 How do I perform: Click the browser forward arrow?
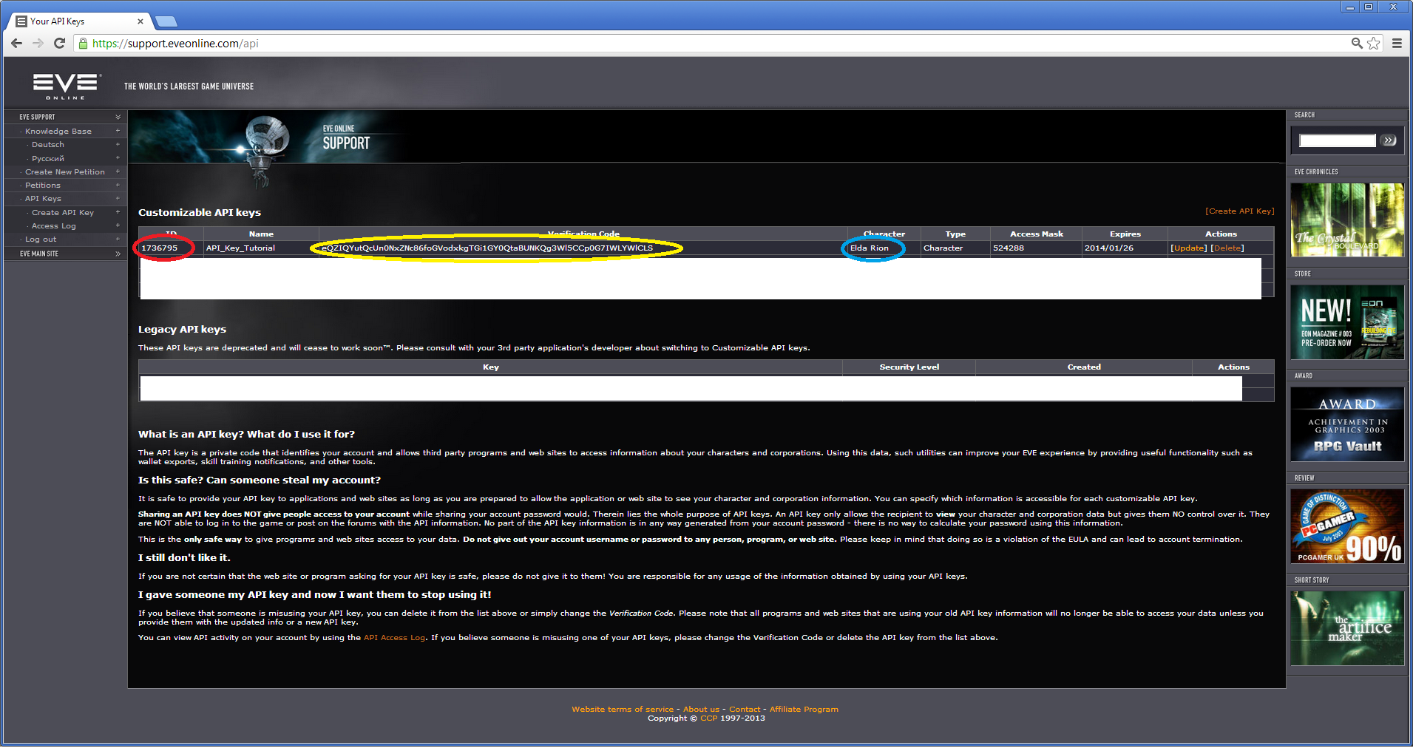click(38, 44)
